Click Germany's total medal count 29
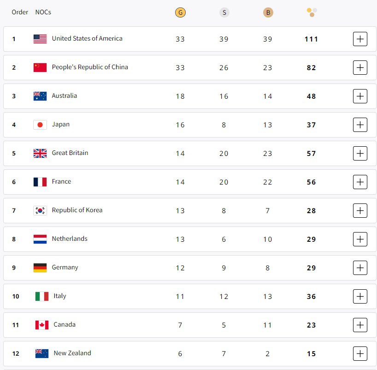This screenshot has height=370, width=377. point(312,268)
